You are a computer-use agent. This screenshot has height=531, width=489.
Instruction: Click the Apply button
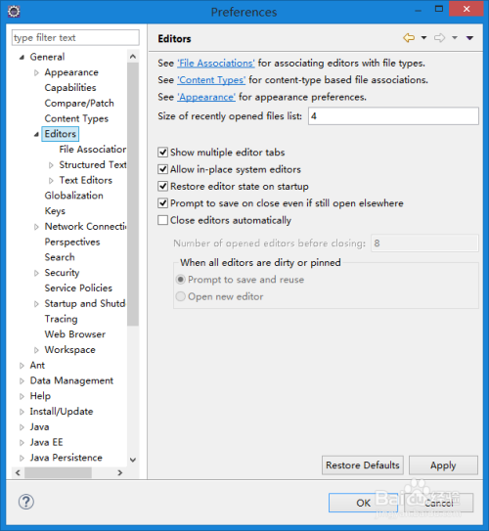point(443,465)
